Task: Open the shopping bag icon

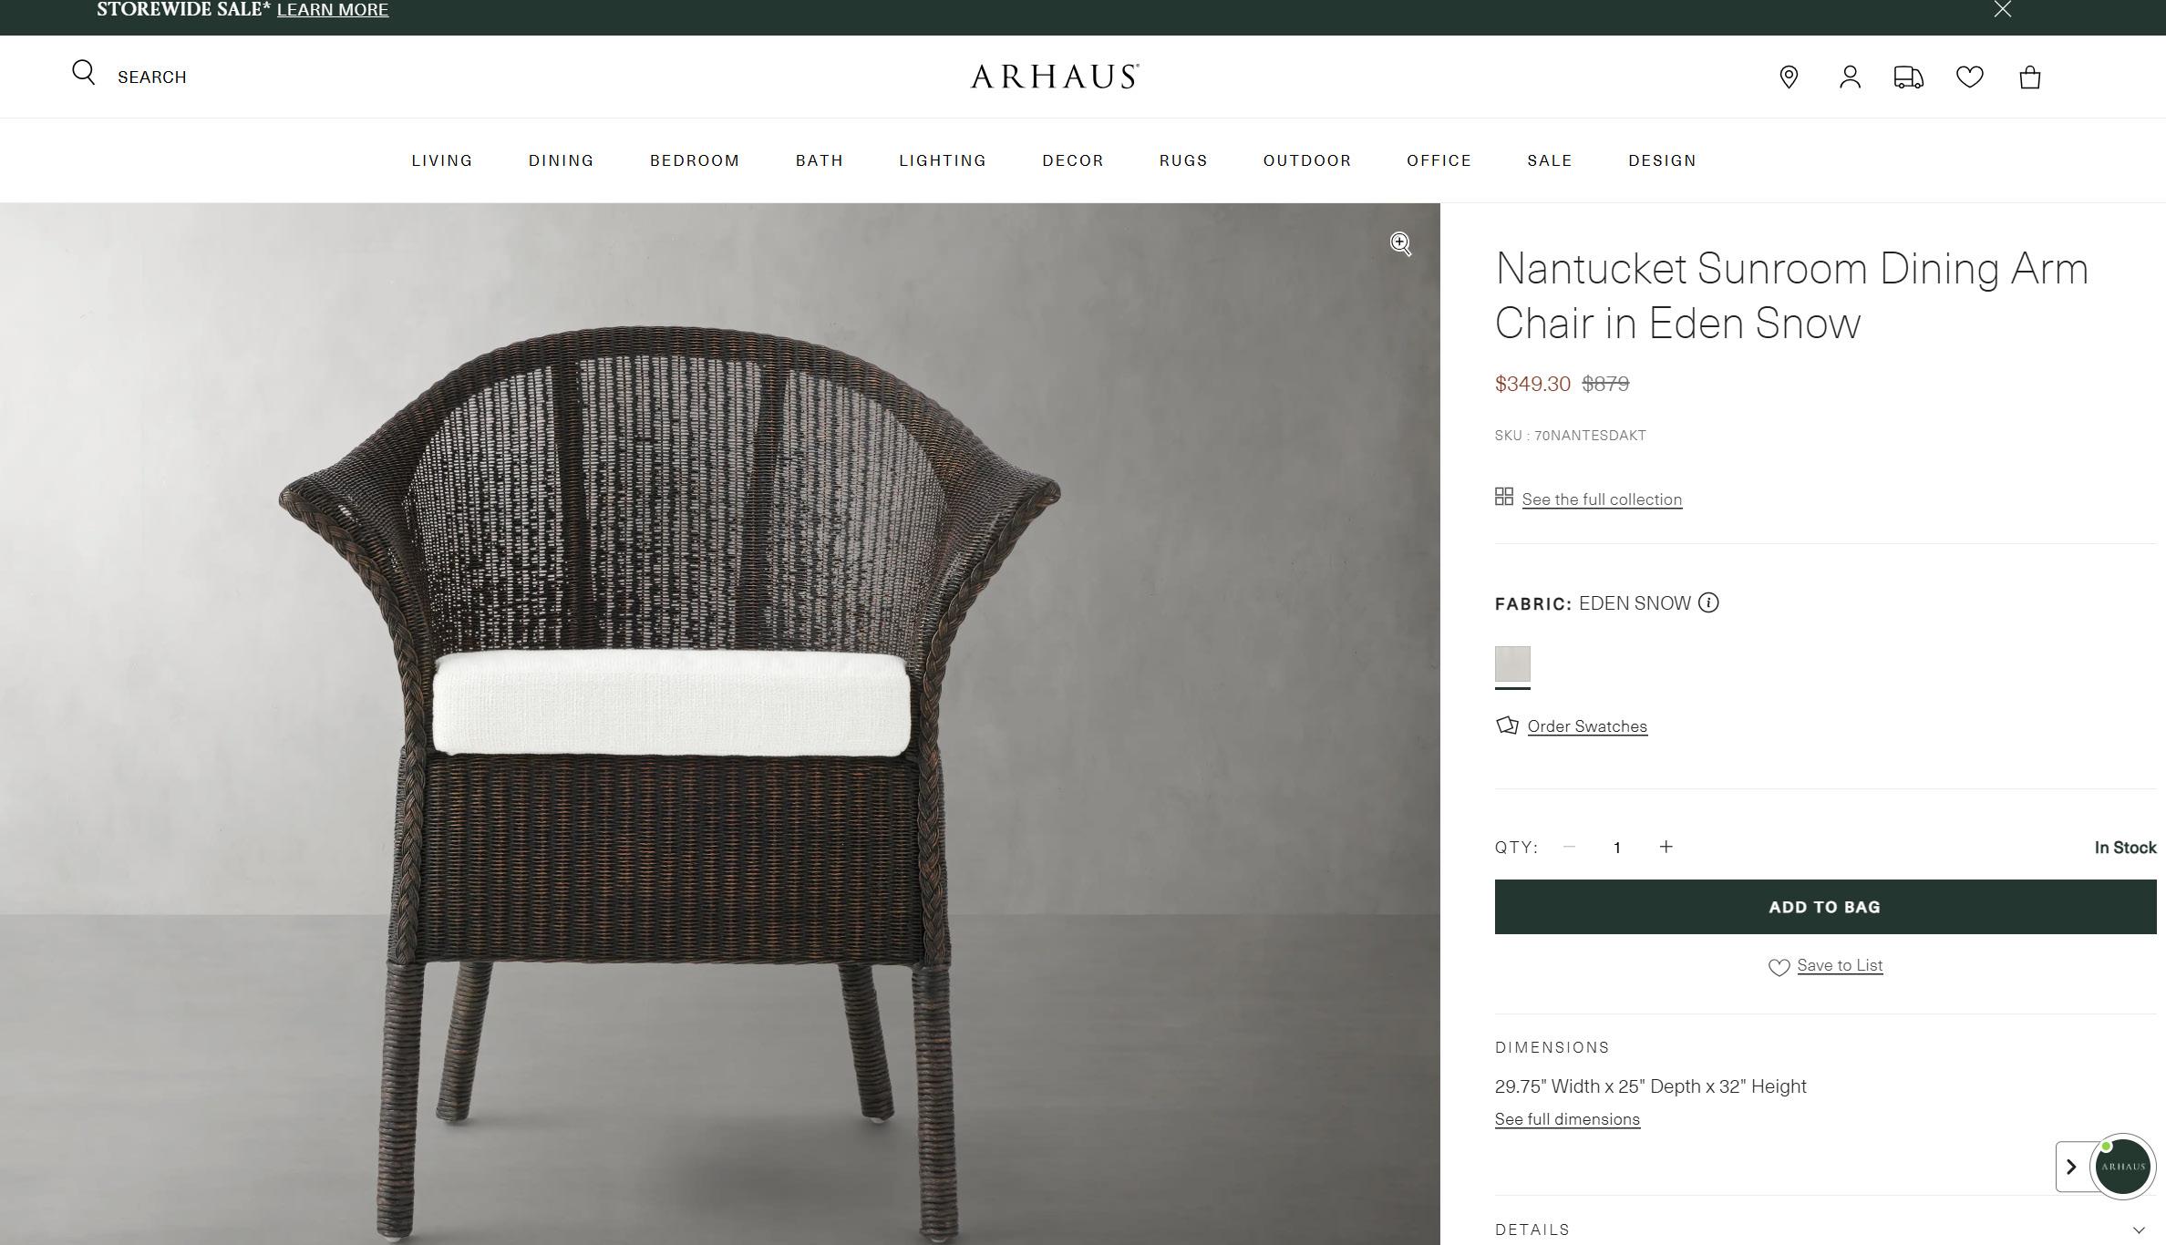Action: [x=2030, y=77]
